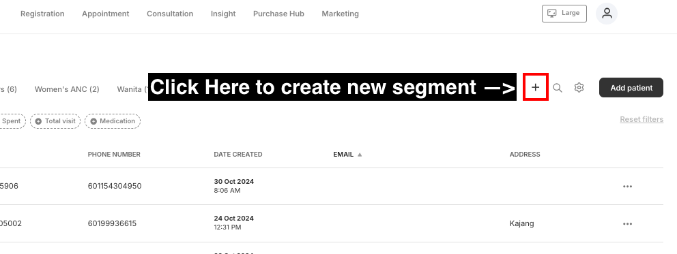Go to the Consultation menu
Screen dimensions: 677x254
pos(170,14)
